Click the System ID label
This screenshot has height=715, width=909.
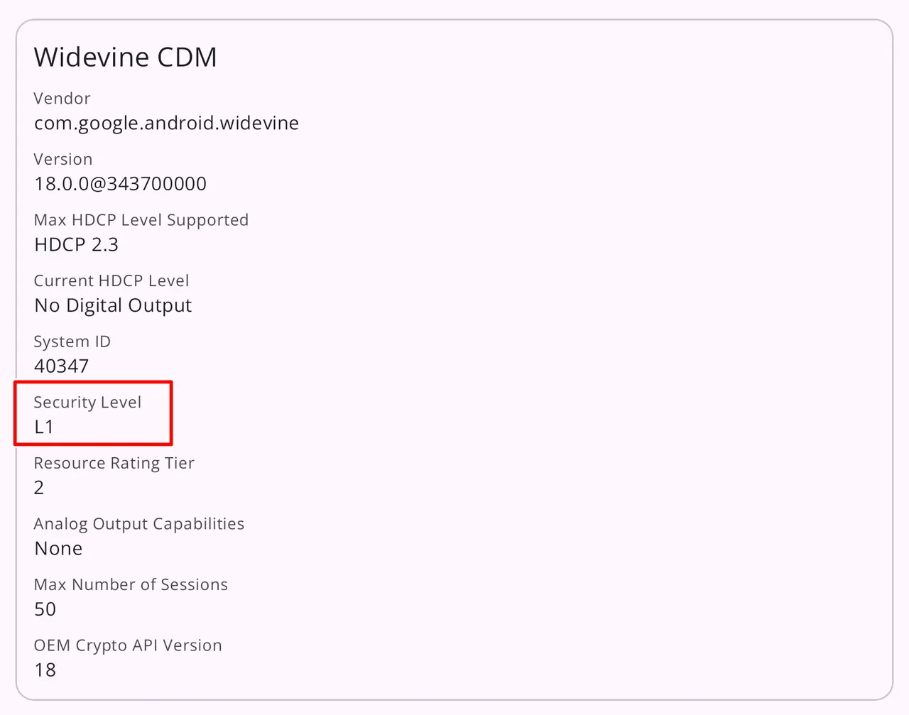(72, 342)
